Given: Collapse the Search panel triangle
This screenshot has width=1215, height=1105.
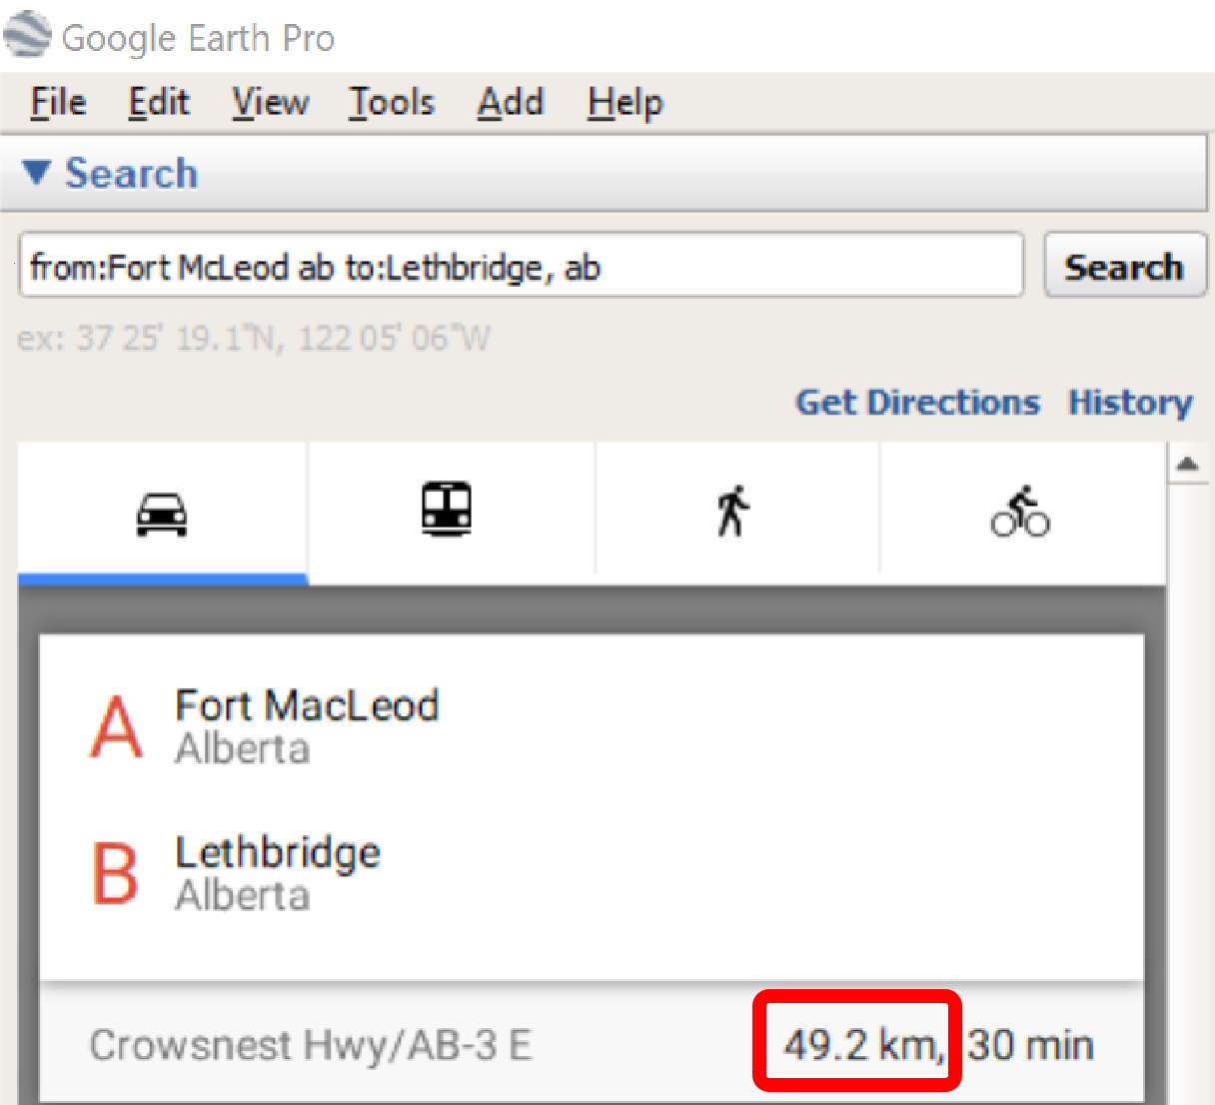Looking at the screenshot, I should click(37, 173).
